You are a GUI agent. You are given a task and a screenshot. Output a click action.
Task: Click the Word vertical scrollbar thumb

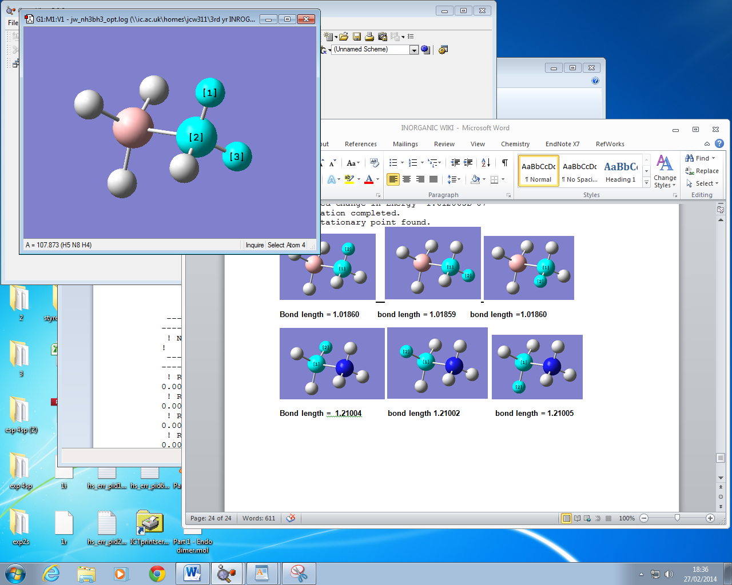(x=721, y=458)
